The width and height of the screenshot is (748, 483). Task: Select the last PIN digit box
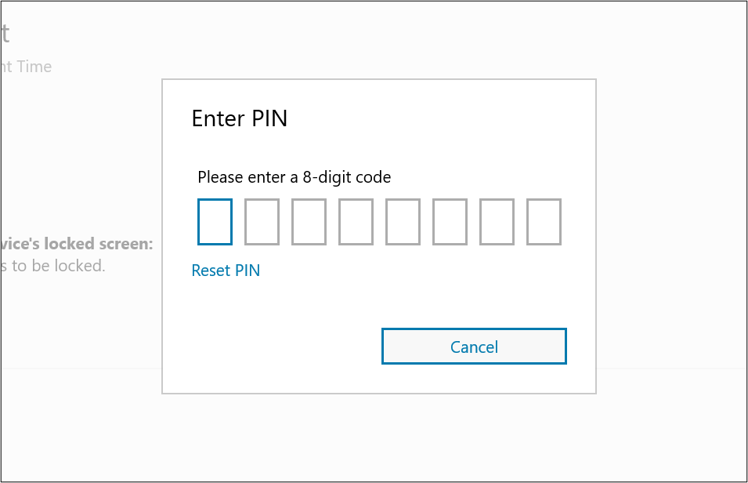click(x=544, y=222)
